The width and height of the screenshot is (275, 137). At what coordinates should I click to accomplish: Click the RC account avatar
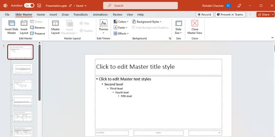pyautogui.click(x=228, y=6)
